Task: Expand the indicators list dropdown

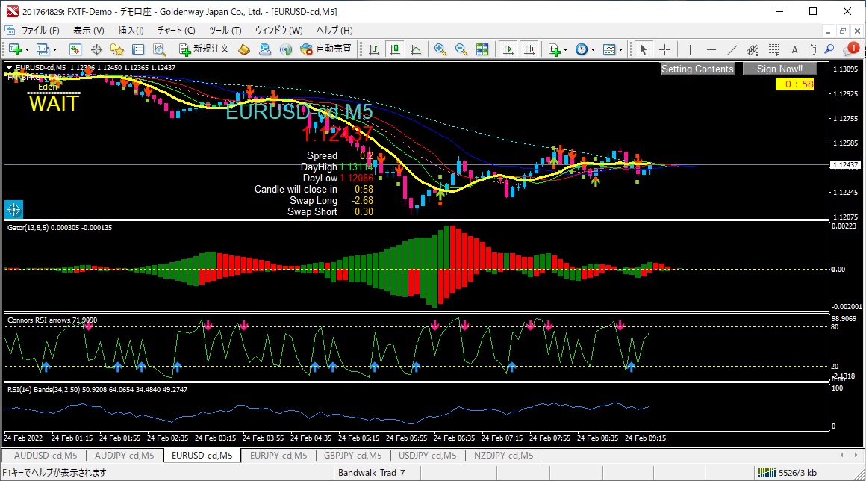Action: 558,49
